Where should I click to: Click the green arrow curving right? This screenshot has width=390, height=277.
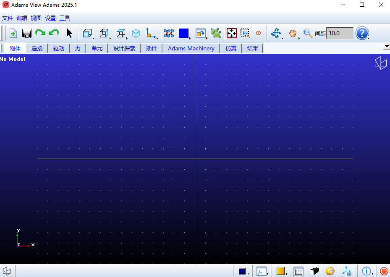[40, 33]
